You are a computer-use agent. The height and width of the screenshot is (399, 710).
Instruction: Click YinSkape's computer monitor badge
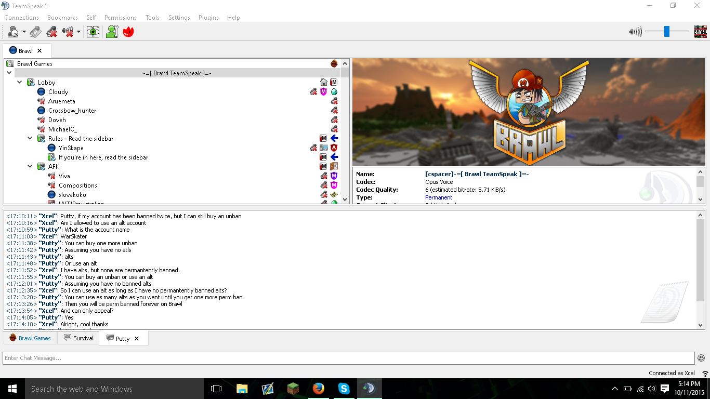pyautogui.click(x=323, y=148)
